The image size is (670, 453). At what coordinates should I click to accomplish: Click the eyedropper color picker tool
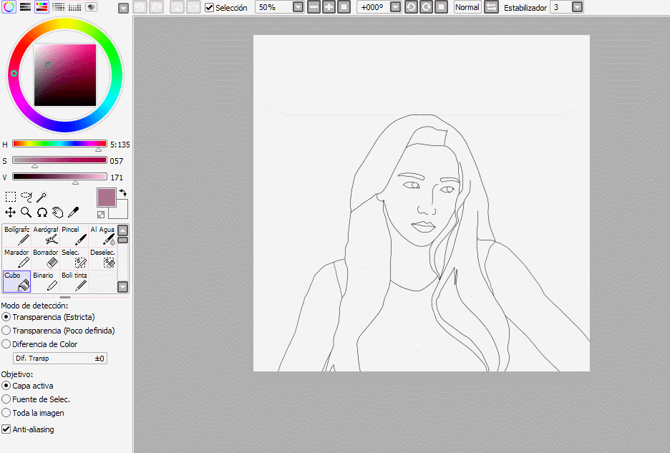coord(73,213)
